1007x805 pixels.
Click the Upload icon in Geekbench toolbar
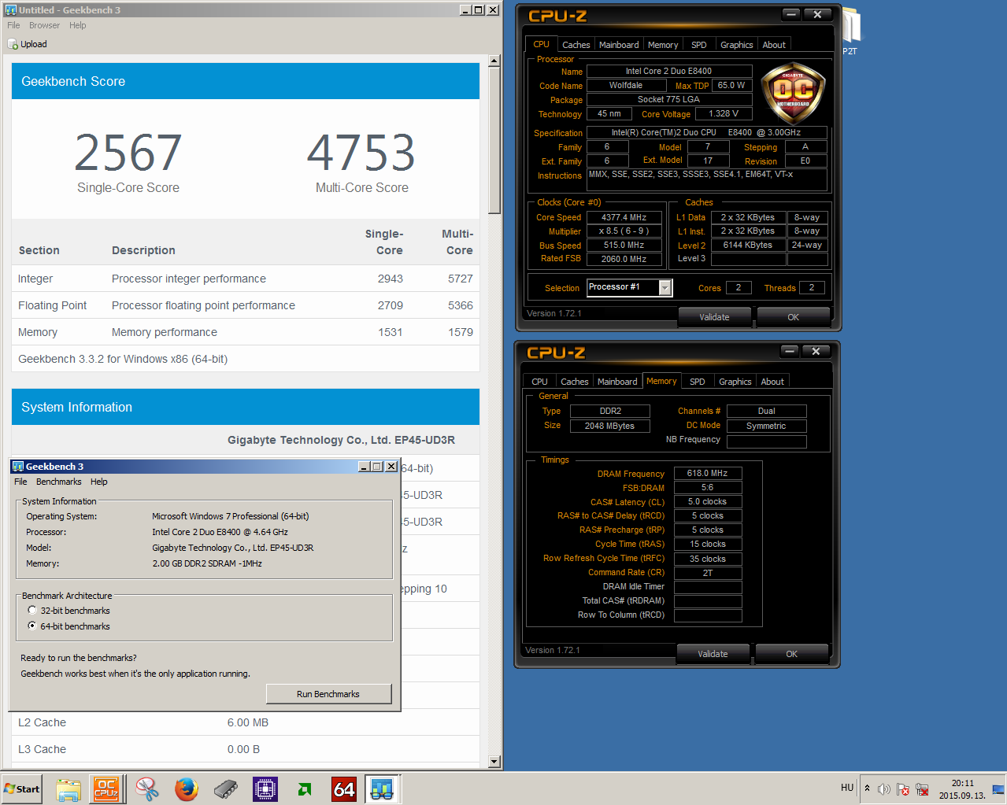[x=13, y=44]
